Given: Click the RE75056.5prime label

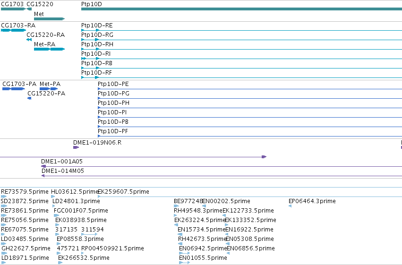Looking at the screenshot, I should [25, 220].
